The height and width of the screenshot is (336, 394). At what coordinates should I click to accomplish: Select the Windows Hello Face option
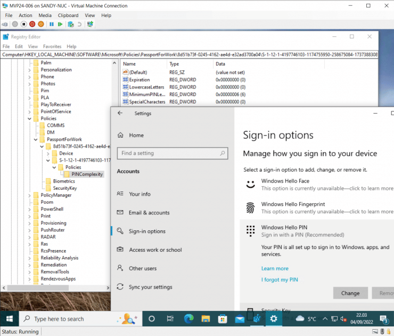tap(318, 185)
